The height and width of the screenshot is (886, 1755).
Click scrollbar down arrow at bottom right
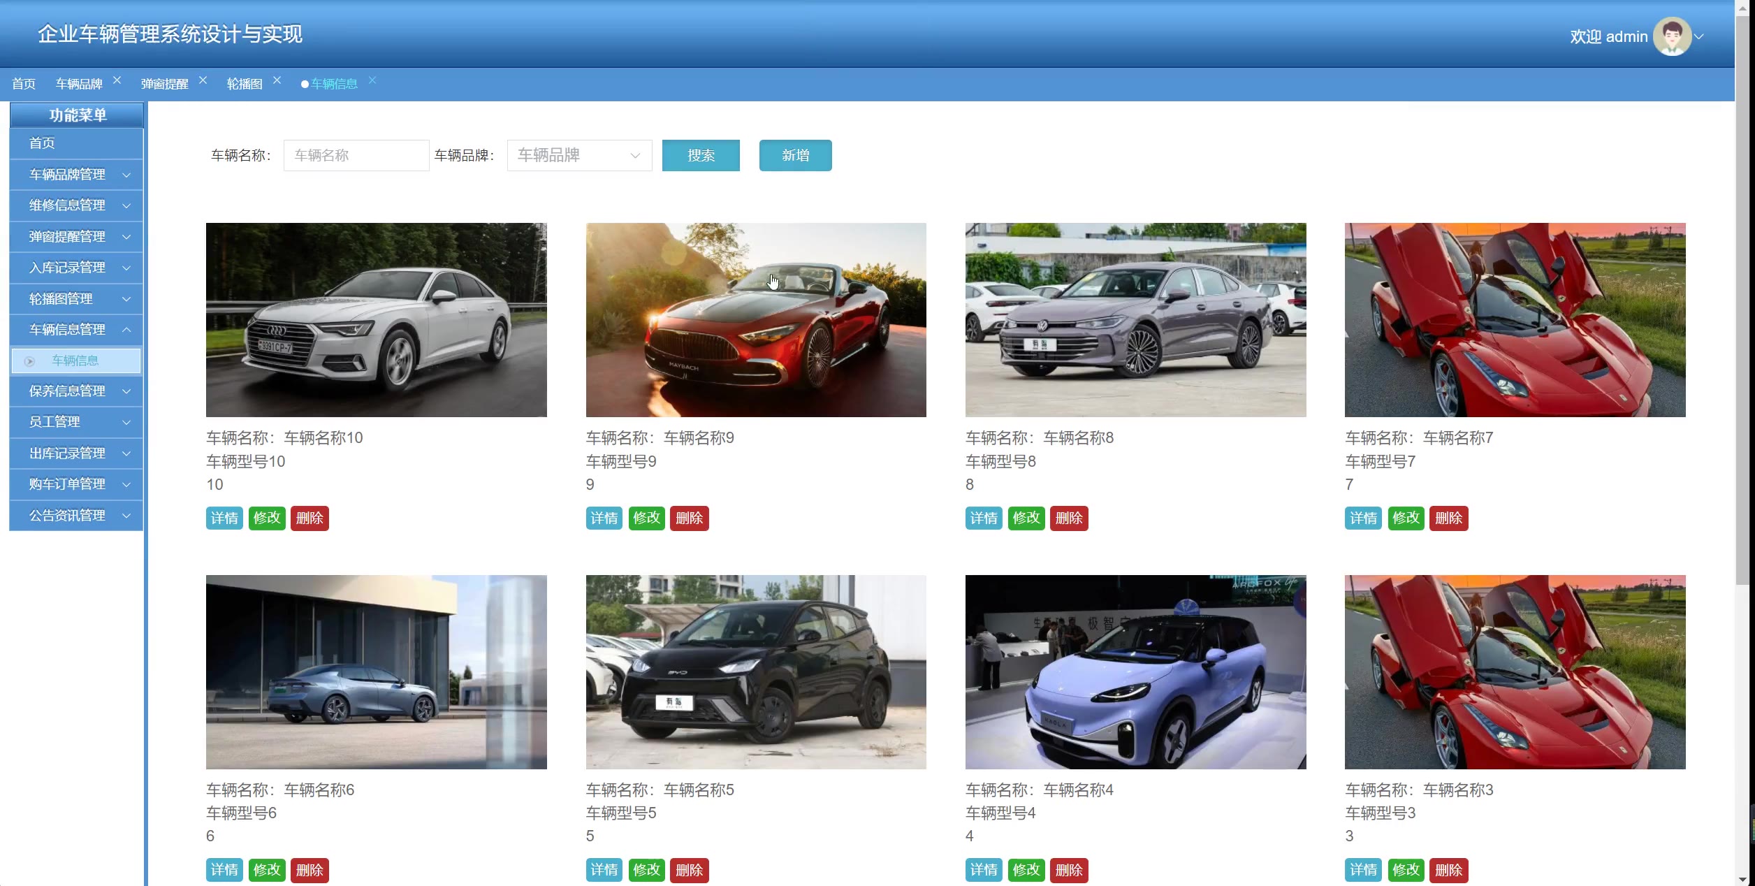click(1743, 879)
